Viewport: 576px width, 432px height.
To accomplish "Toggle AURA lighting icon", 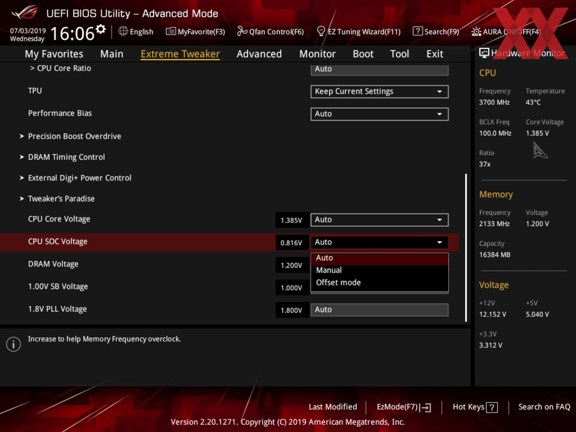I will pyautogui.click(x=476, y=31).
